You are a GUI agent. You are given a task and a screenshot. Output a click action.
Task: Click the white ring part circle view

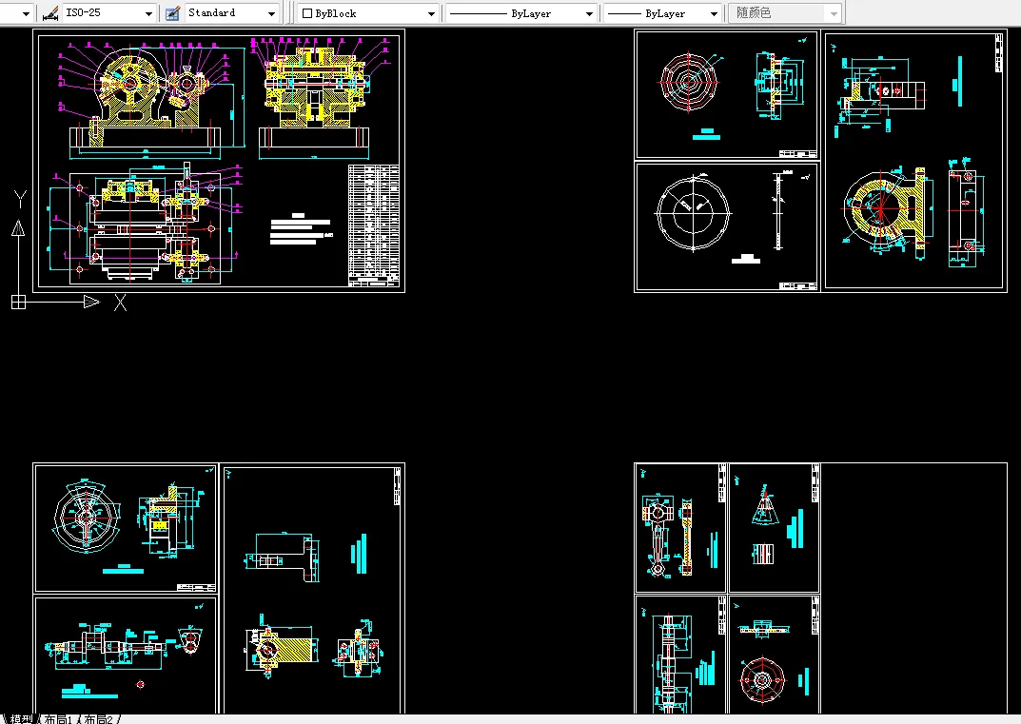pos(693,213)
